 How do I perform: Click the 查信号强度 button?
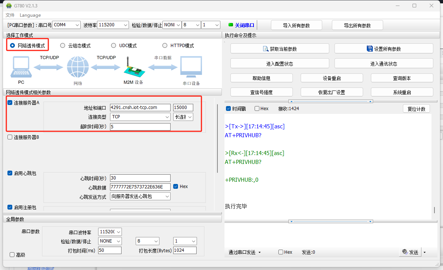261,92
